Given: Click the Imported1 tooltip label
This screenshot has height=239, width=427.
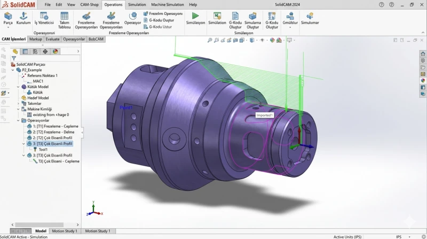Looking at the screenshot, I should [x=264, y=115].
